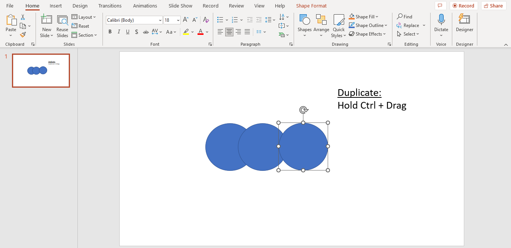Screen dimensions: 511x248
Task: Click the Increase Font Size icon
Action: point(185,19)
